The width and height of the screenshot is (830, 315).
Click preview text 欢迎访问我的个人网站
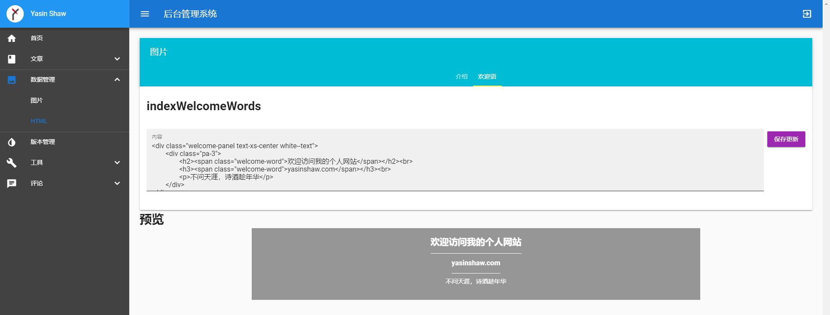coord(476,242)
